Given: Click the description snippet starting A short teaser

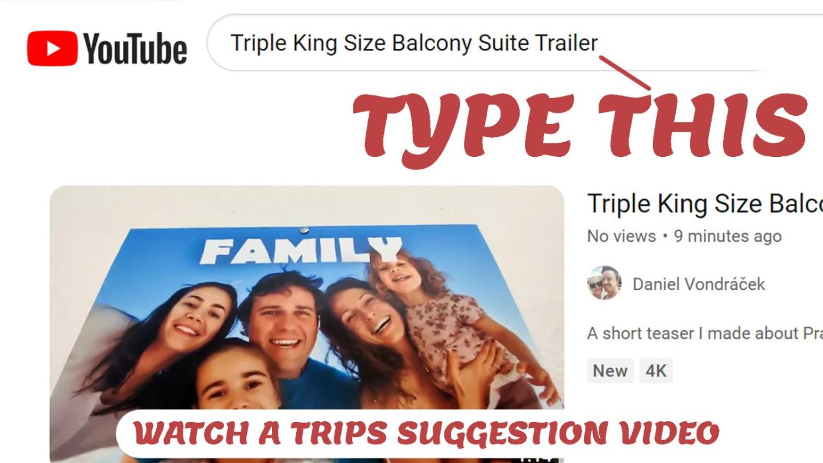Looking at the screenshot, I should pyautogui.click(x=705, y=333).
